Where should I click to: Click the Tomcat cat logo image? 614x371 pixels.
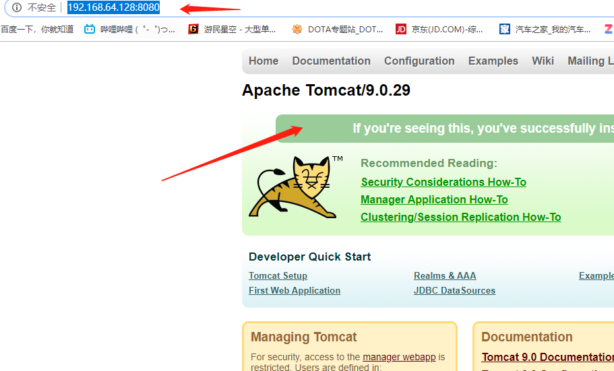296,187
